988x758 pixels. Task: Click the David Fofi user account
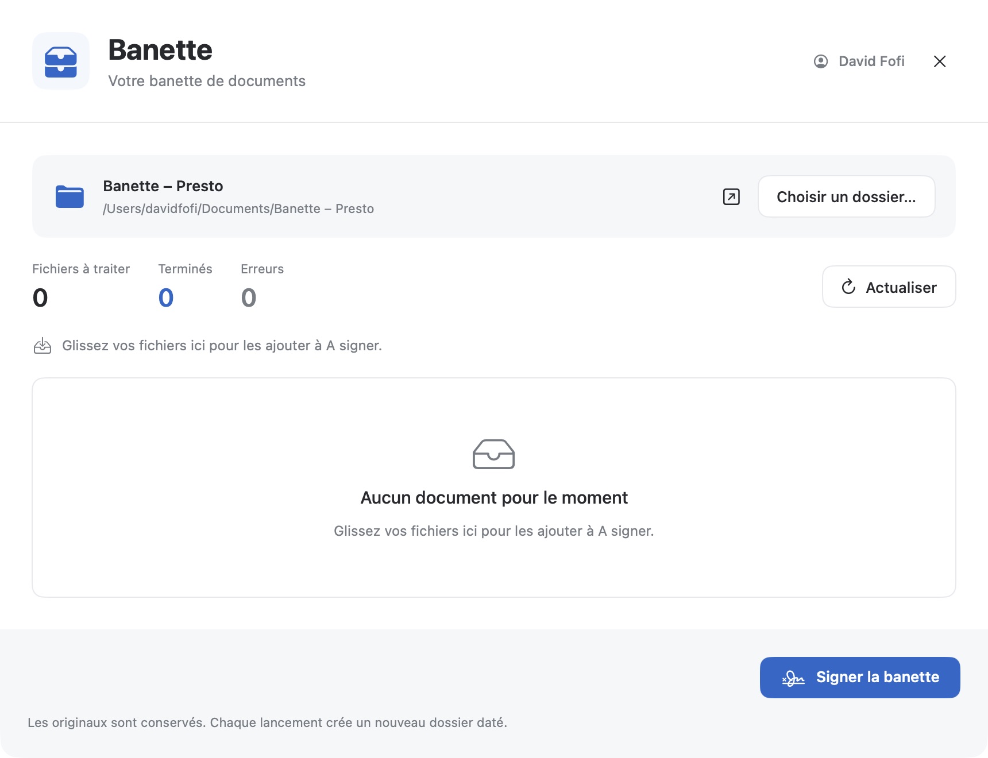pyautogui.click(x=859, y=61)
